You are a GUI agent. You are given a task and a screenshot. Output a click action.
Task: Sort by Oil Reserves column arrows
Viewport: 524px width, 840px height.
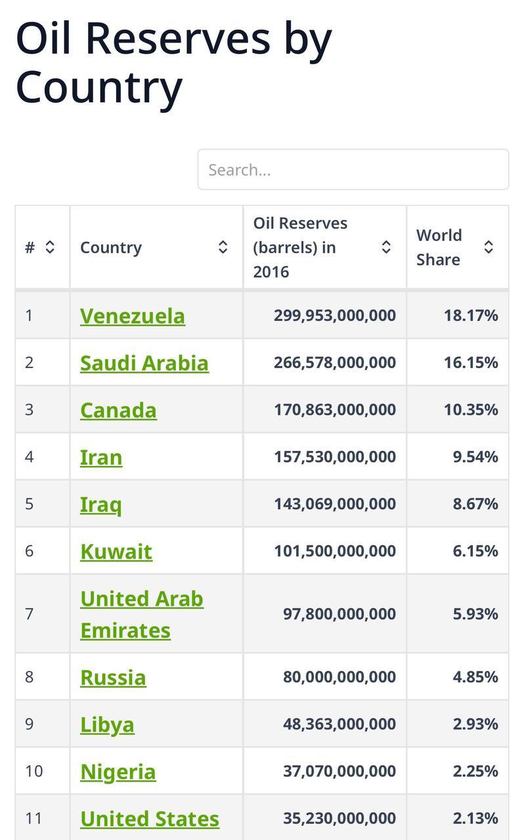(386, 247)
